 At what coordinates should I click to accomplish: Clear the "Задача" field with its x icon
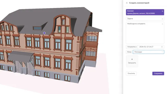pyautogui.click(x=163, y=19)
